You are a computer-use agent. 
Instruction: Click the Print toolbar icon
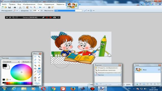tap(15, 7)
